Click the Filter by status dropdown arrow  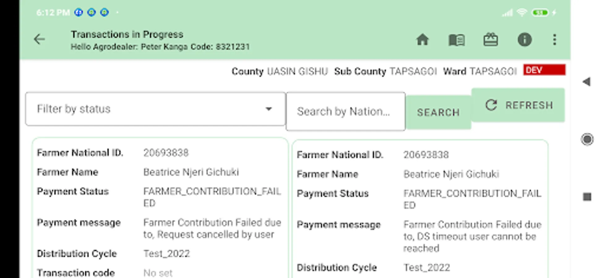269,109
